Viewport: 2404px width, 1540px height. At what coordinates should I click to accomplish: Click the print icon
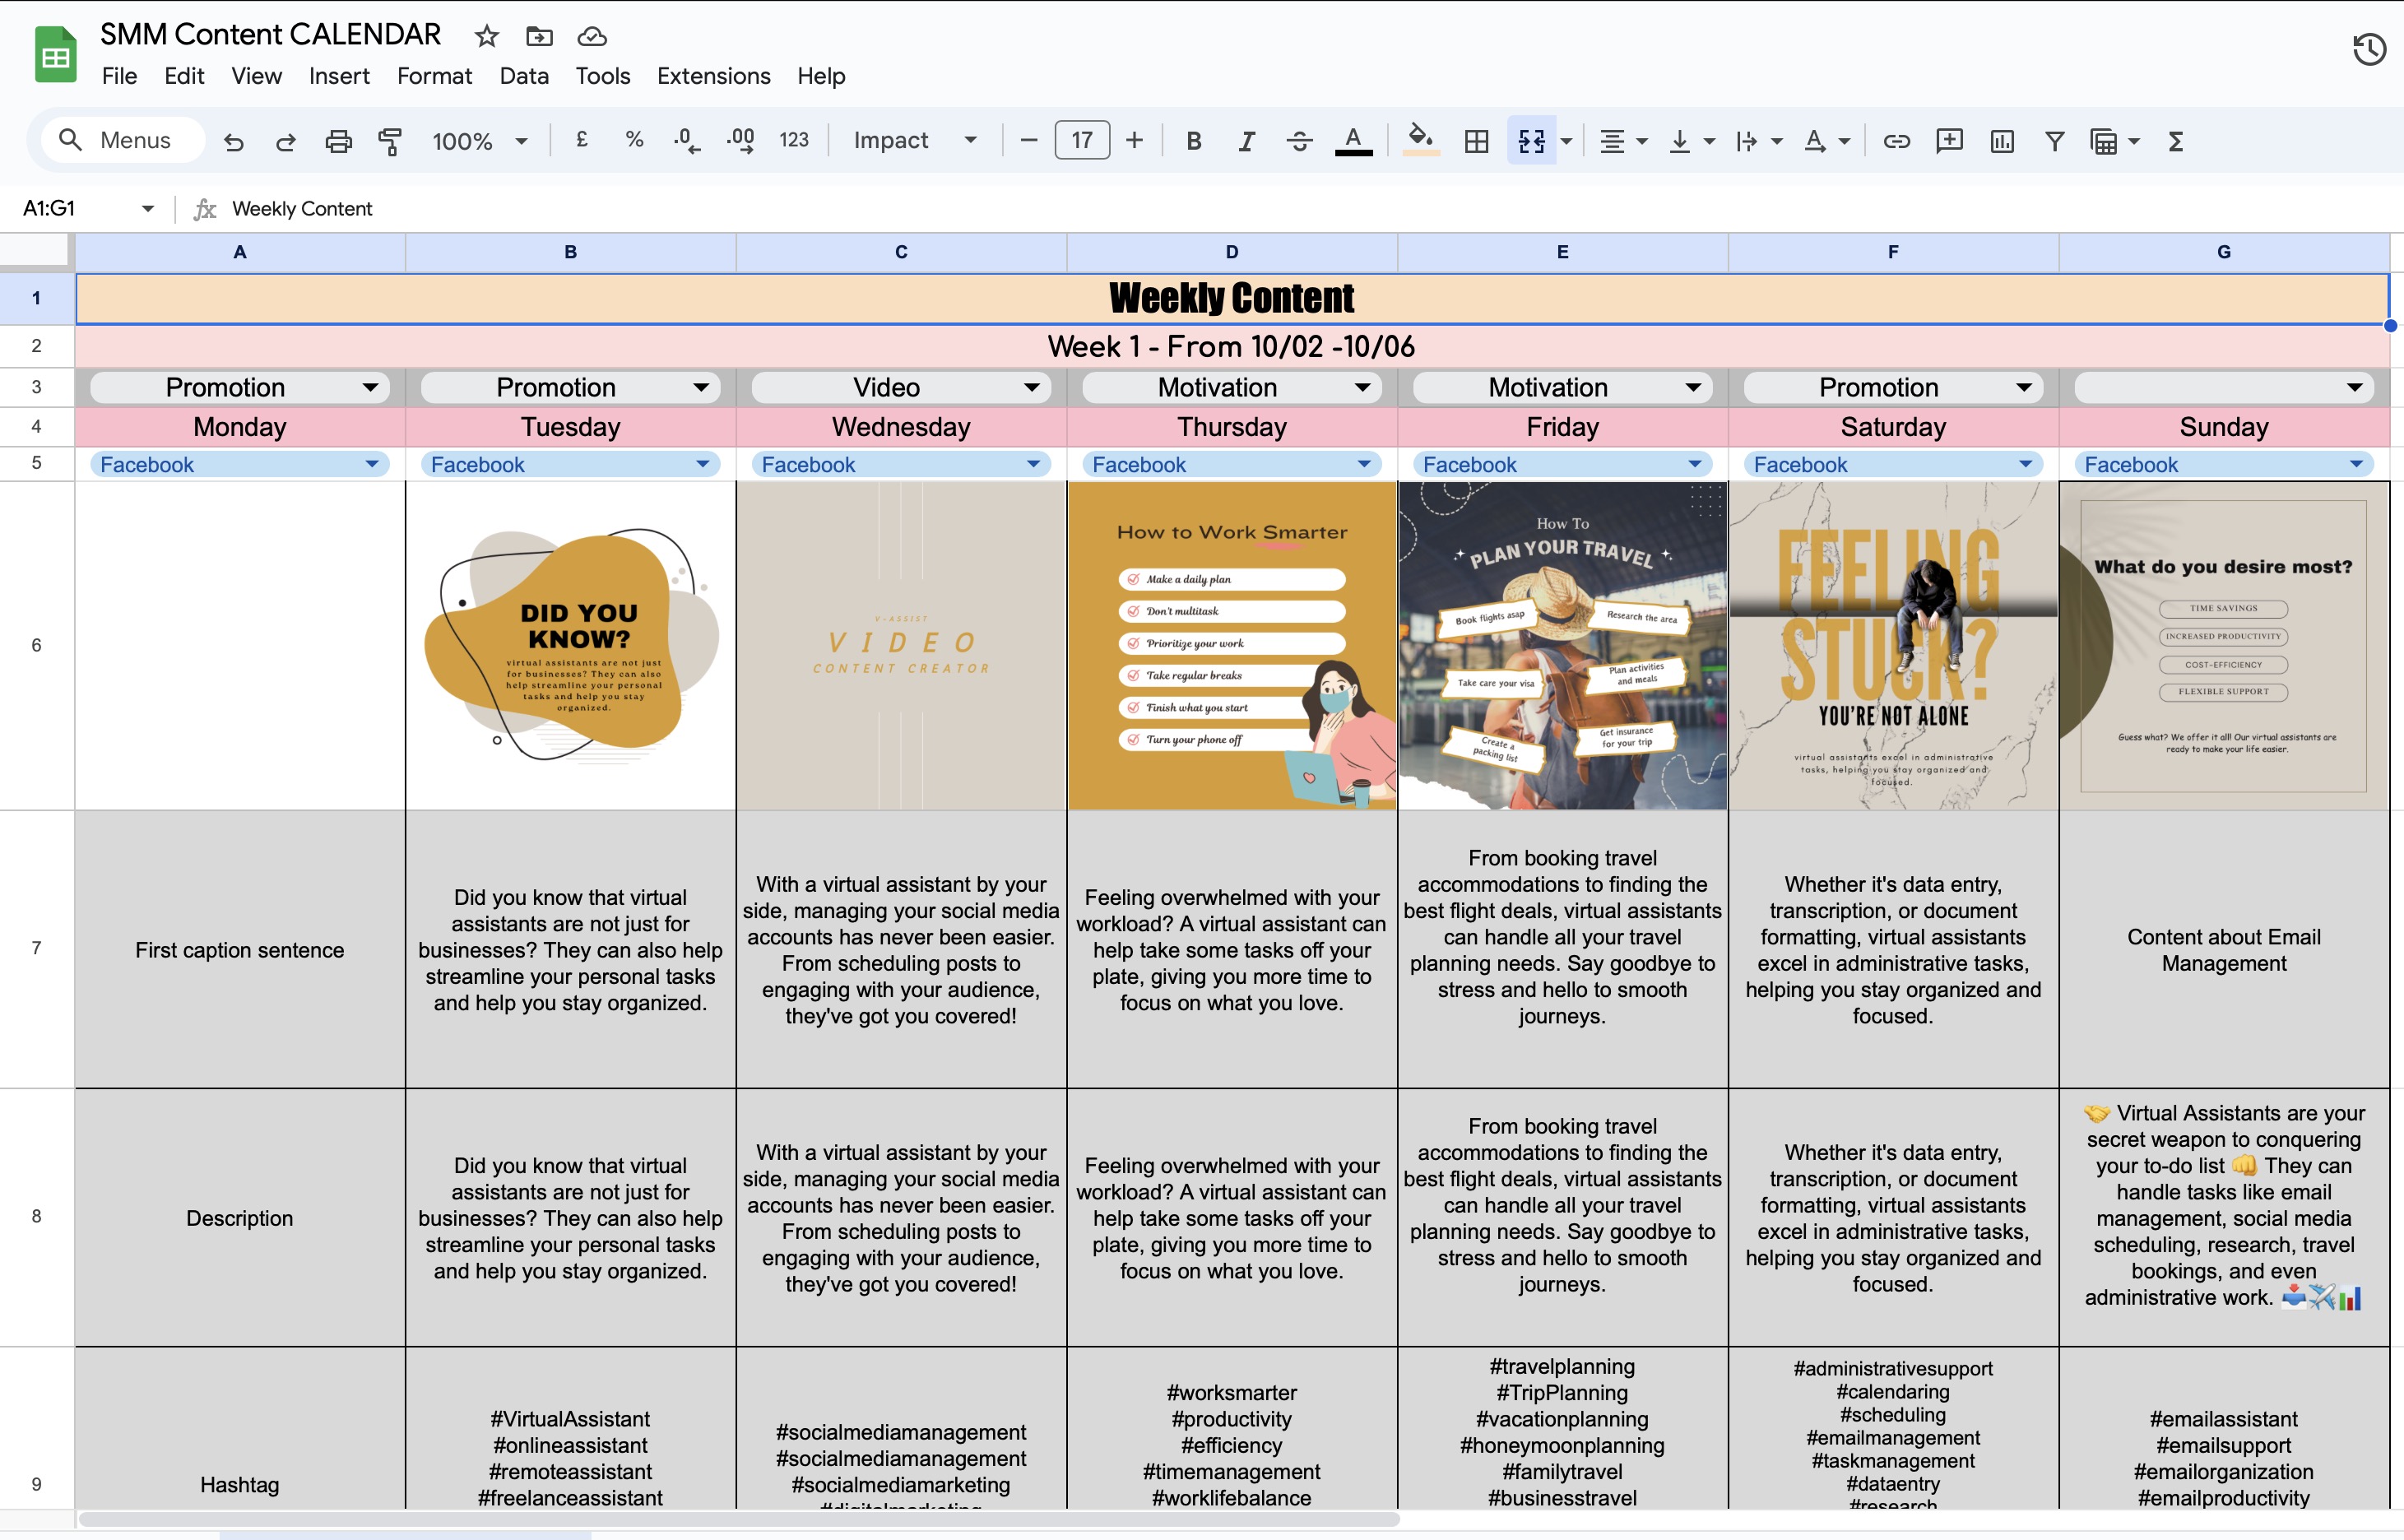[x=338, y=141]
